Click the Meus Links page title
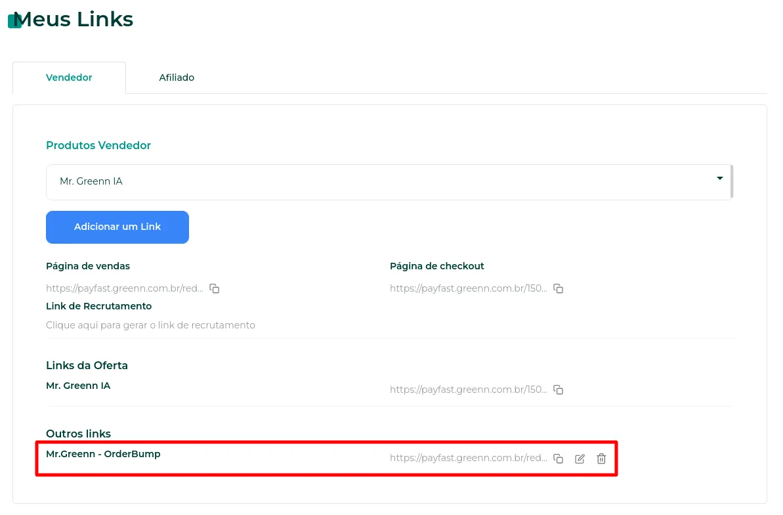The width and height of the screenshot is (783, 515). pyautogui.click(x=74, y=20)
